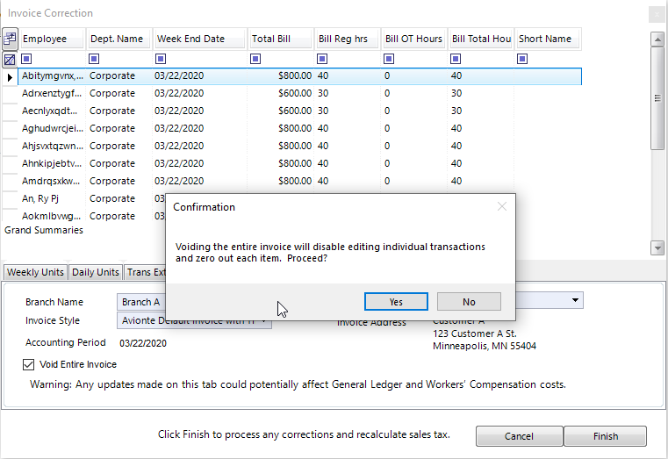Select the Amdrqsxkw employee row
The image size is (668, 459).
299,181
